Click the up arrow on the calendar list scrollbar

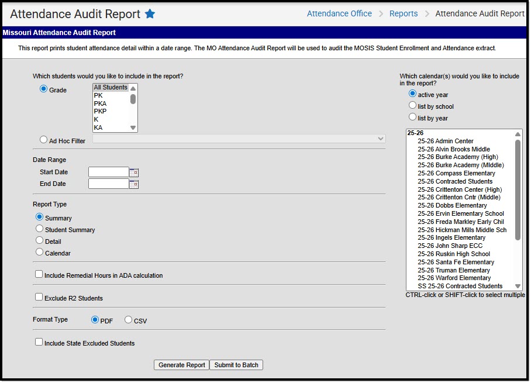(x=517, y=133)
